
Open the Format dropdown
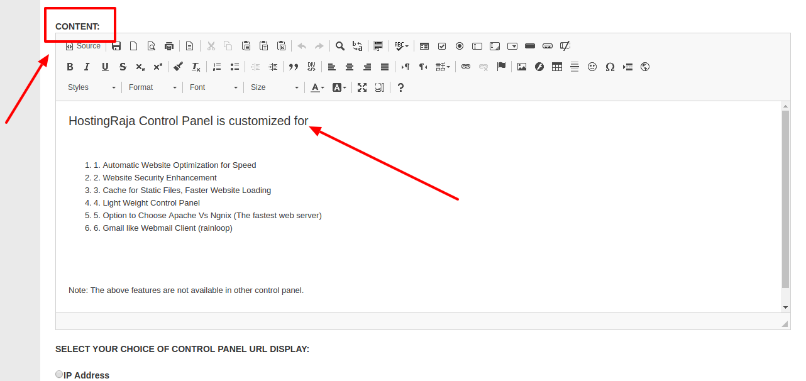(x=153, y=87)
